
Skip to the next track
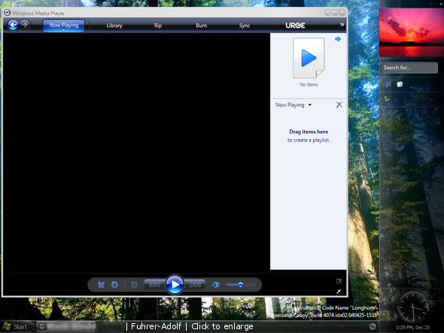pyautogui.click(x=195, y=285)
